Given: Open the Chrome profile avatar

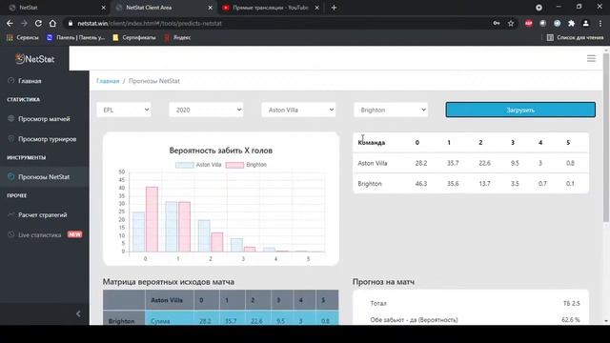Looking at the screenshot, I should (585, 23).
